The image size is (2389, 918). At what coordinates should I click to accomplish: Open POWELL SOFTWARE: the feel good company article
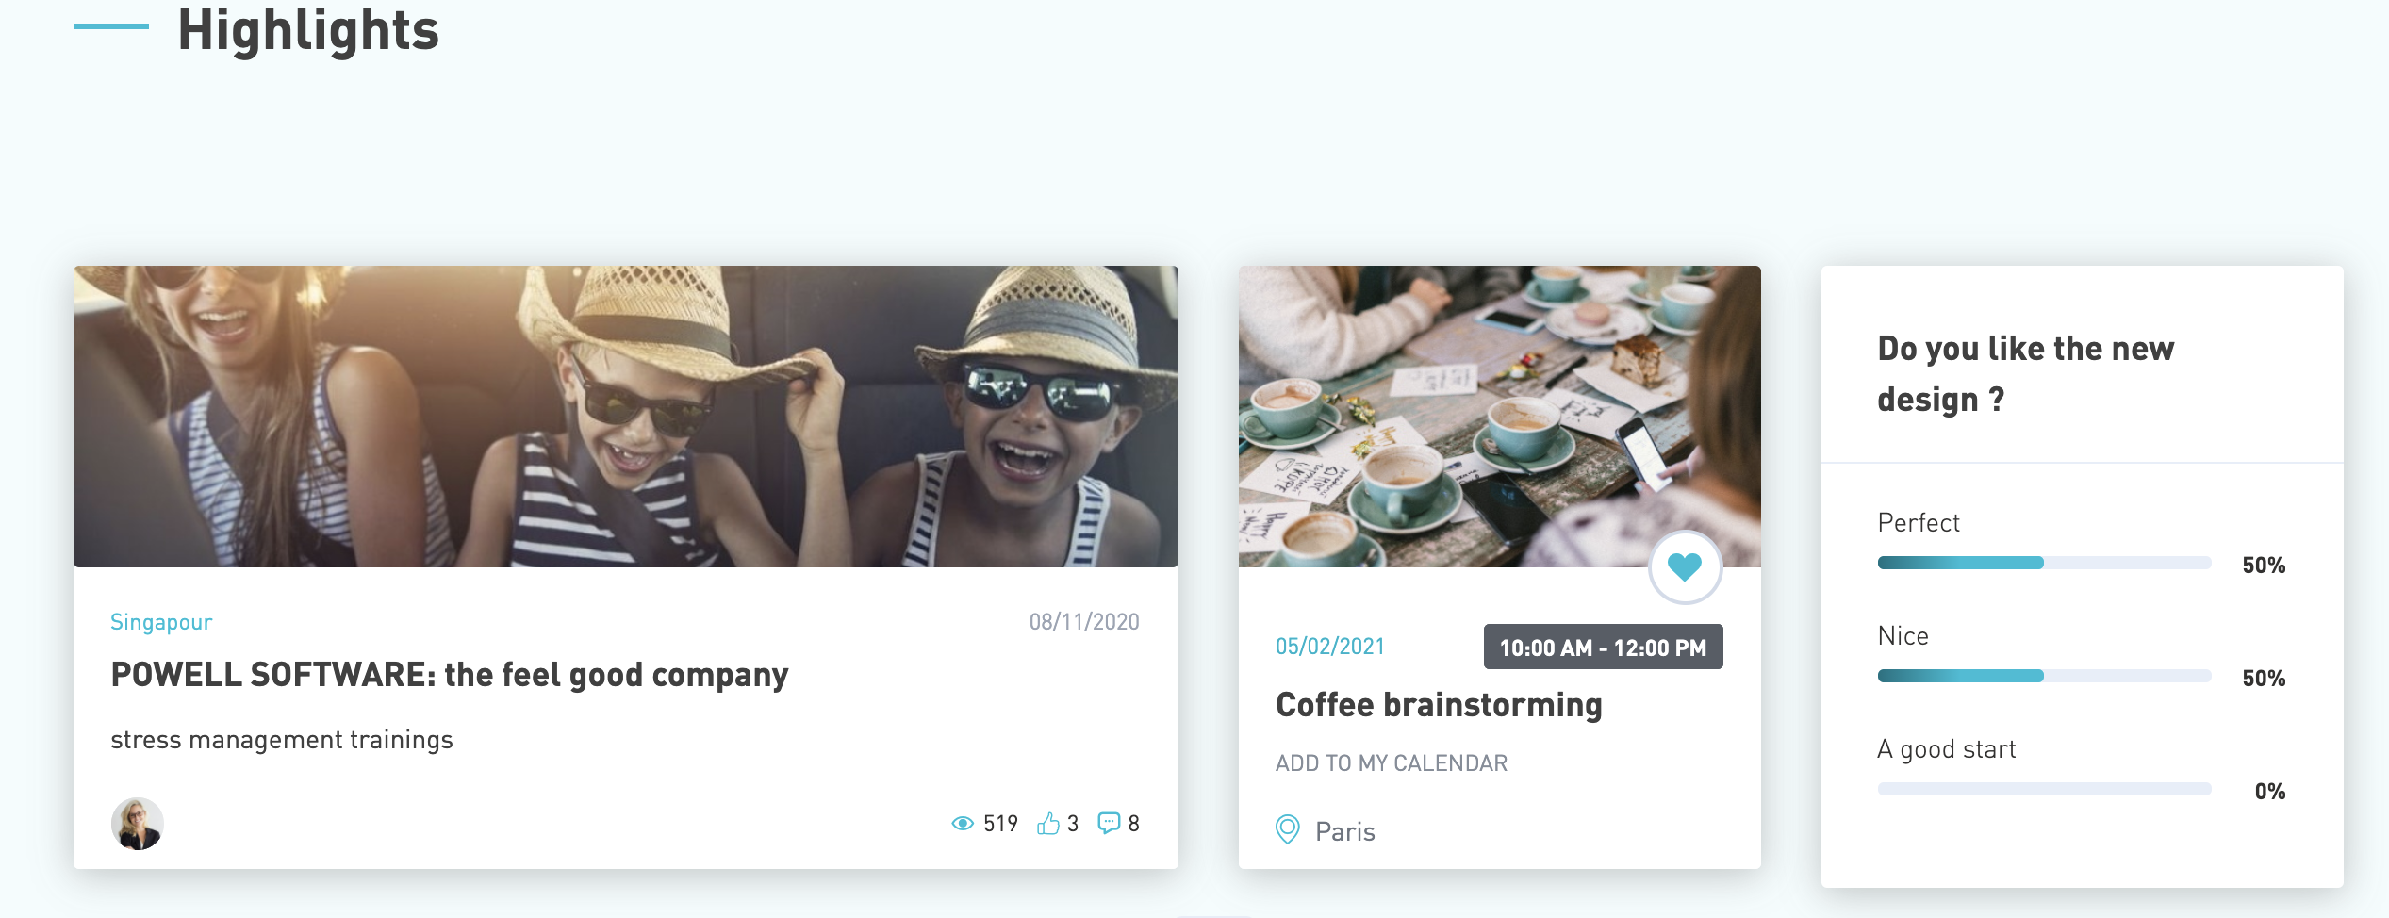coord(450,675)
